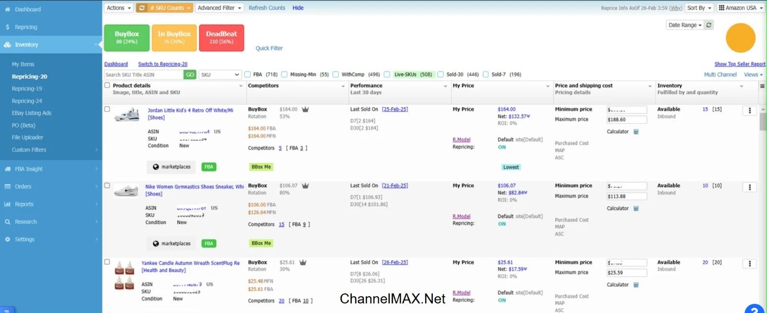Click the Jordan shoe product thumbnail
Screen dimensions: 767x313
pyautogui.click(x=127, y=114)
